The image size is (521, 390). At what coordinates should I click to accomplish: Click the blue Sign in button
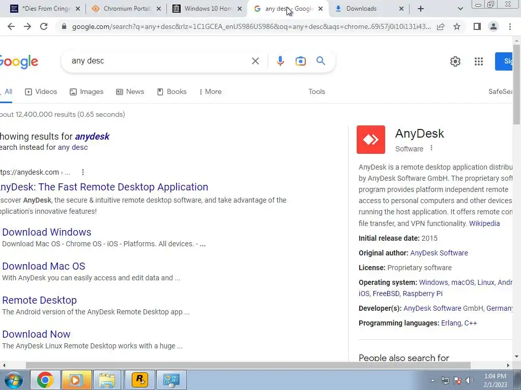pos(504,61)
